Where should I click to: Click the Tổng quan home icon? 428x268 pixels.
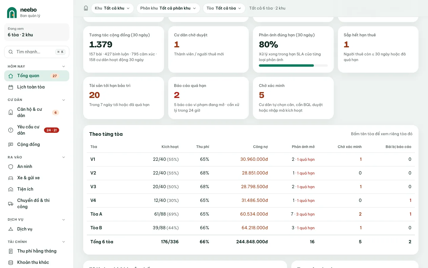click(x=11, y=76)
